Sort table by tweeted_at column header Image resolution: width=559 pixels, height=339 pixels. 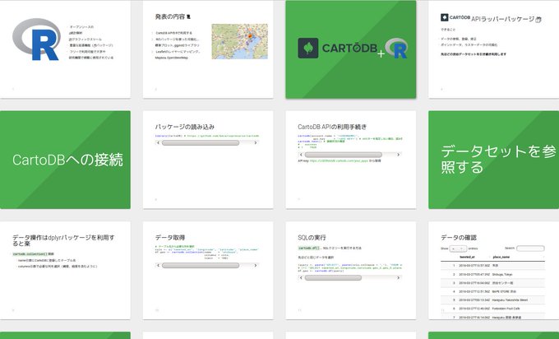tap(467, 257)
